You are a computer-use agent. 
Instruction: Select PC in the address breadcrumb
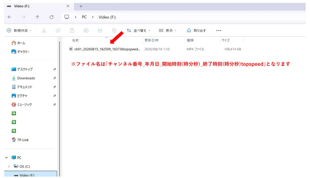(84, 17)
